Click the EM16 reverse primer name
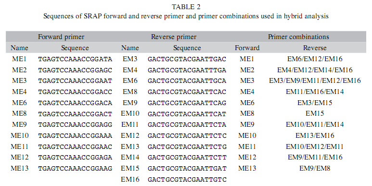 click(130, 179)
